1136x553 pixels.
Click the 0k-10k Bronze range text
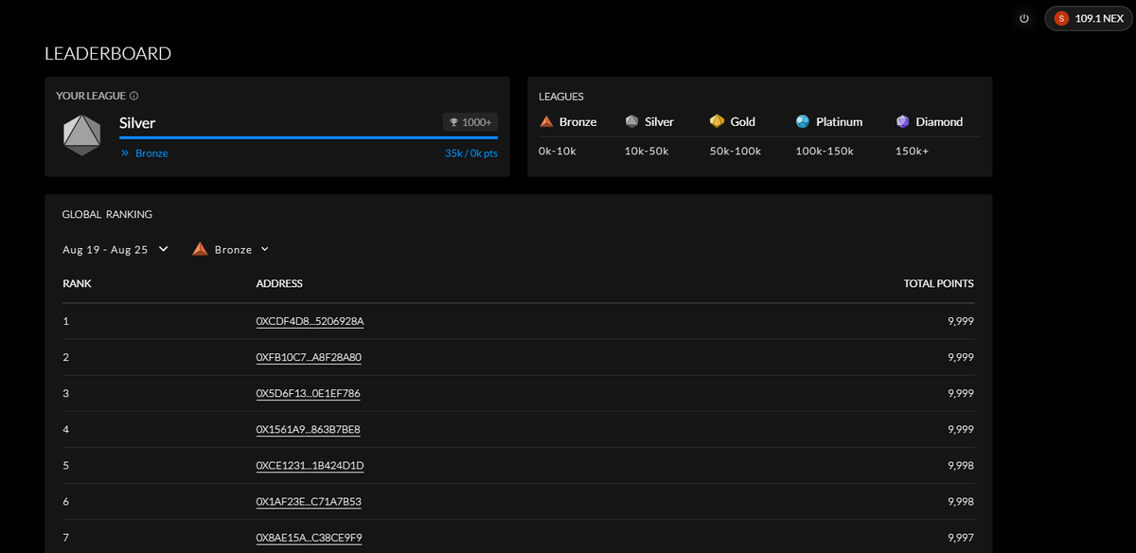(x=559, y=151)
